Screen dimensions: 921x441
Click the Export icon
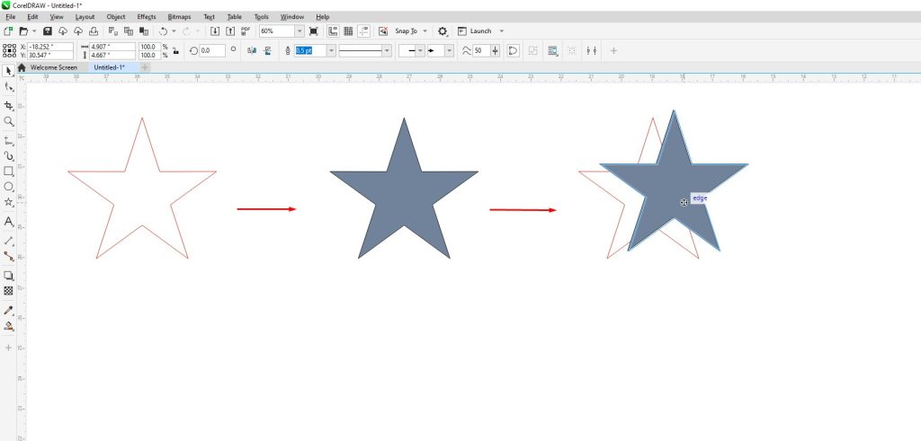230,31
